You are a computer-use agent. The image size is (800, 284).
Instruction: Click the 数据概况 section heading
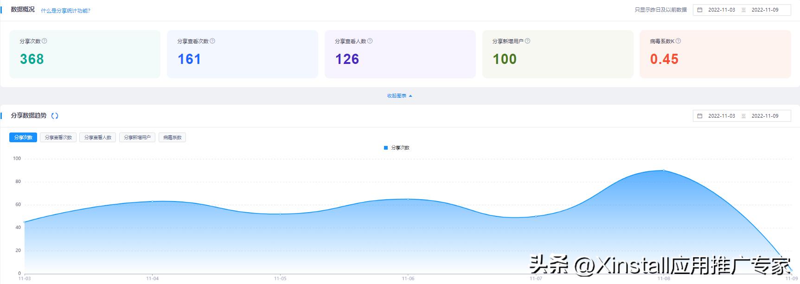(x=23, y=9)
